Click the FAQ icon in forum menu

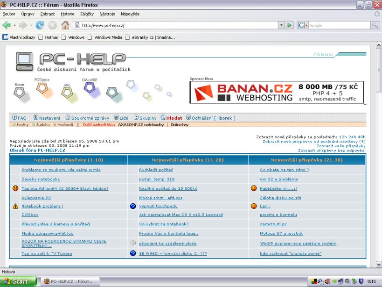(x=14, y=117)
